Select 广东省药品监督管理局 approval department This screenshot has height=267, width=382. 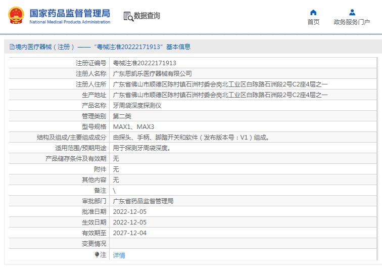[144, 201]
